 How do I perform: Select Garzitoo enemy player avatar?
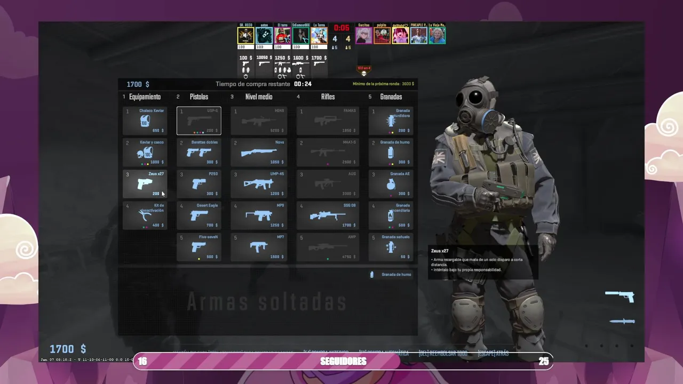[x=364, y=35]
